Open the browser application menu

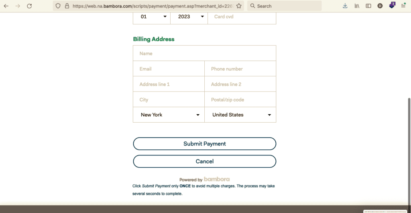[x=403, y=6]
